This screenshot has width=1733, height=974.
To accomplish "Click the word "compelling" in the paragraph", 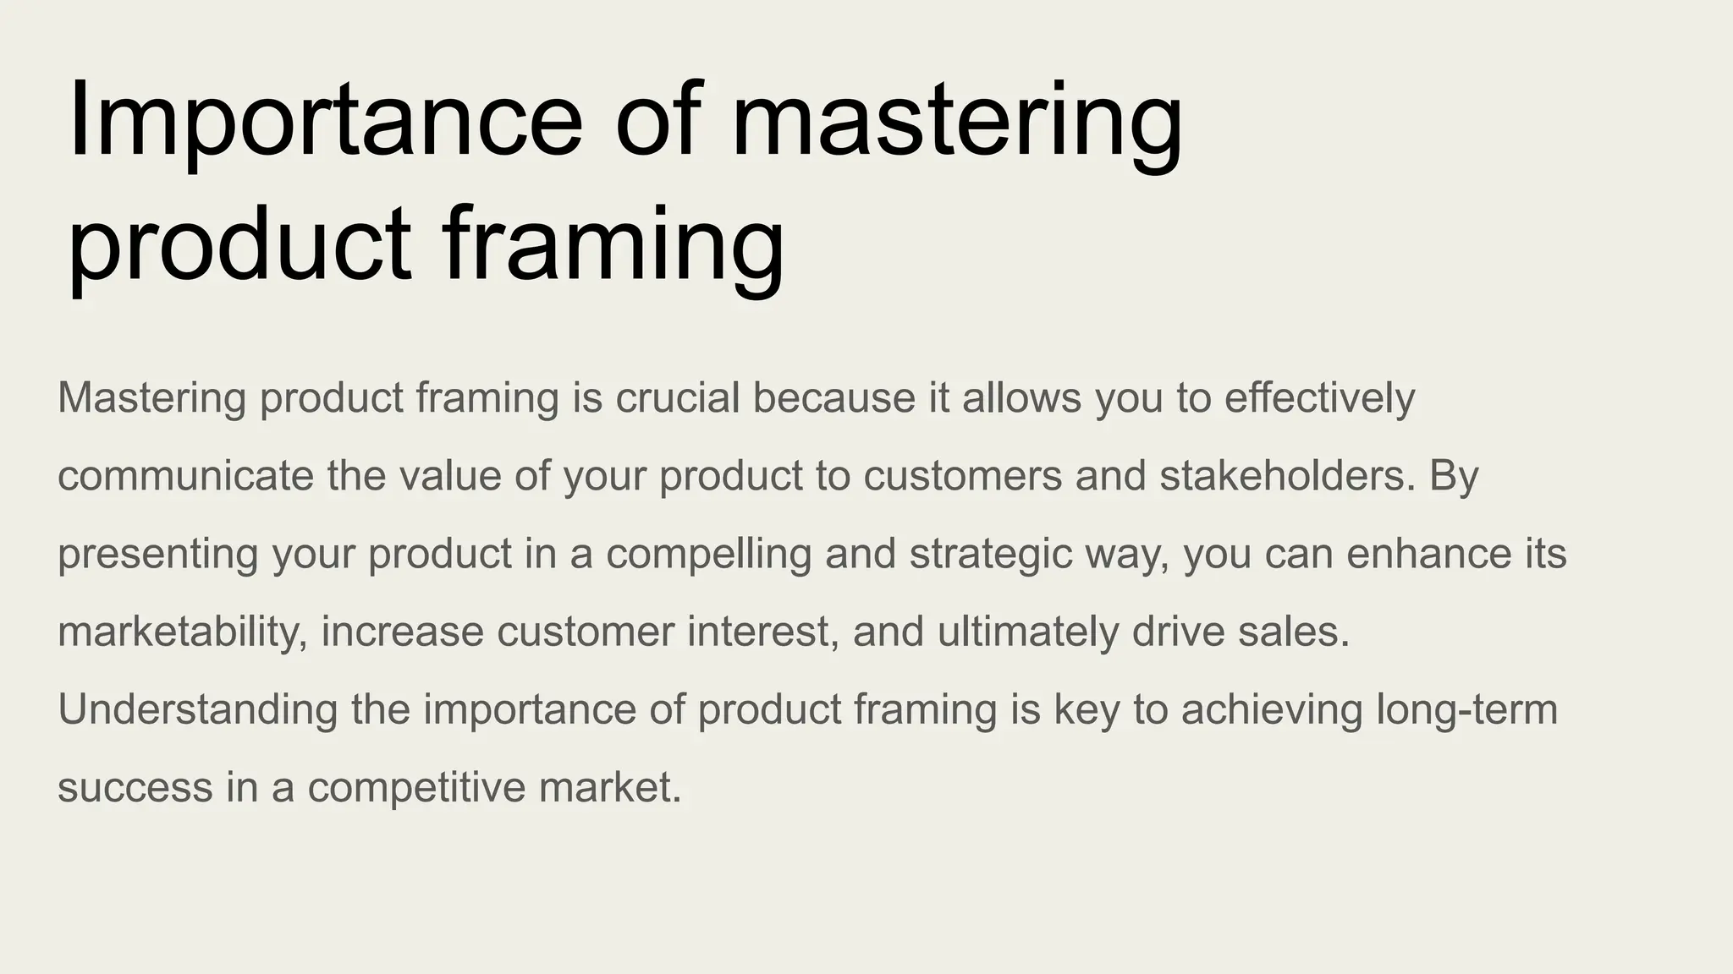I will (x=709, y=555).
